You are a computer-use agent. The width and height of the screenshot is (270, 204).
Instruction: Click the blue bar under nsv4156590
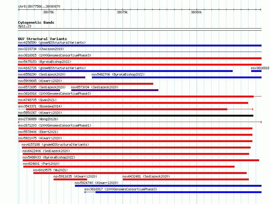point(140,46)
